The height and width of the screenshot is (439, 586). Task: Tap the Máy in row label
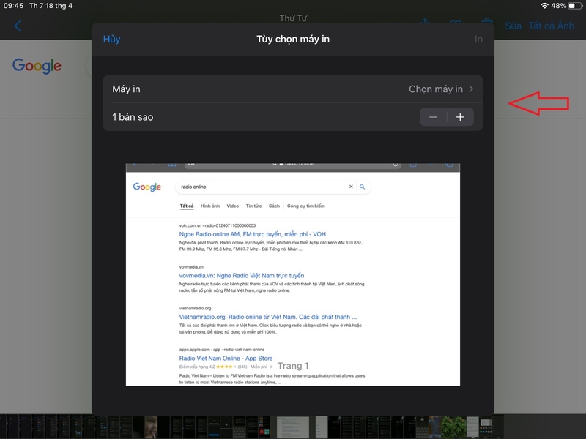point(126,89)
